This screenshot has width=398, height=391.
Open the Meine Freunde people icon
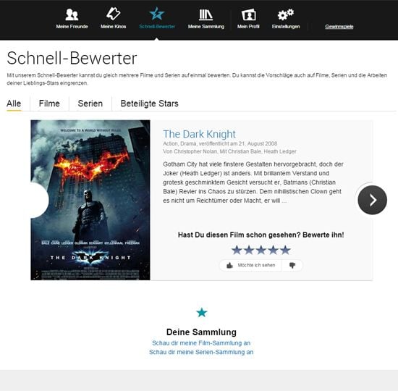pyautogui.click(x=72, y=14)
